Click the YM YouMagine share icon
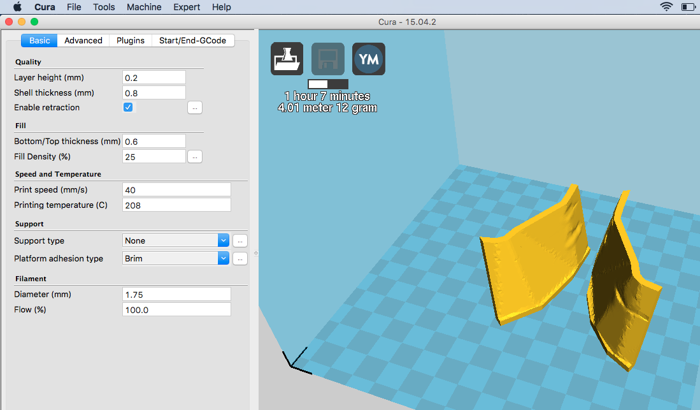Image resolution: width=700 pixels, height=410 pixels. click(x=368, y=59)
